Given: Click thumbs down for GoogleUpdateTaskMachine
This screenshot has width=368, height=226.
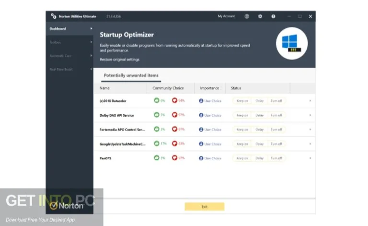Looking at the screenshot, I should [x=174, y=143].
